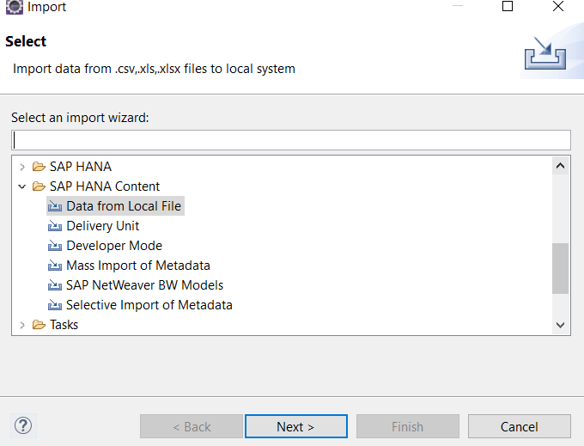Image resolution: width=584 pixels, height=446 pixels.
Task: Select the Tasks folder label
Action: 64,325
